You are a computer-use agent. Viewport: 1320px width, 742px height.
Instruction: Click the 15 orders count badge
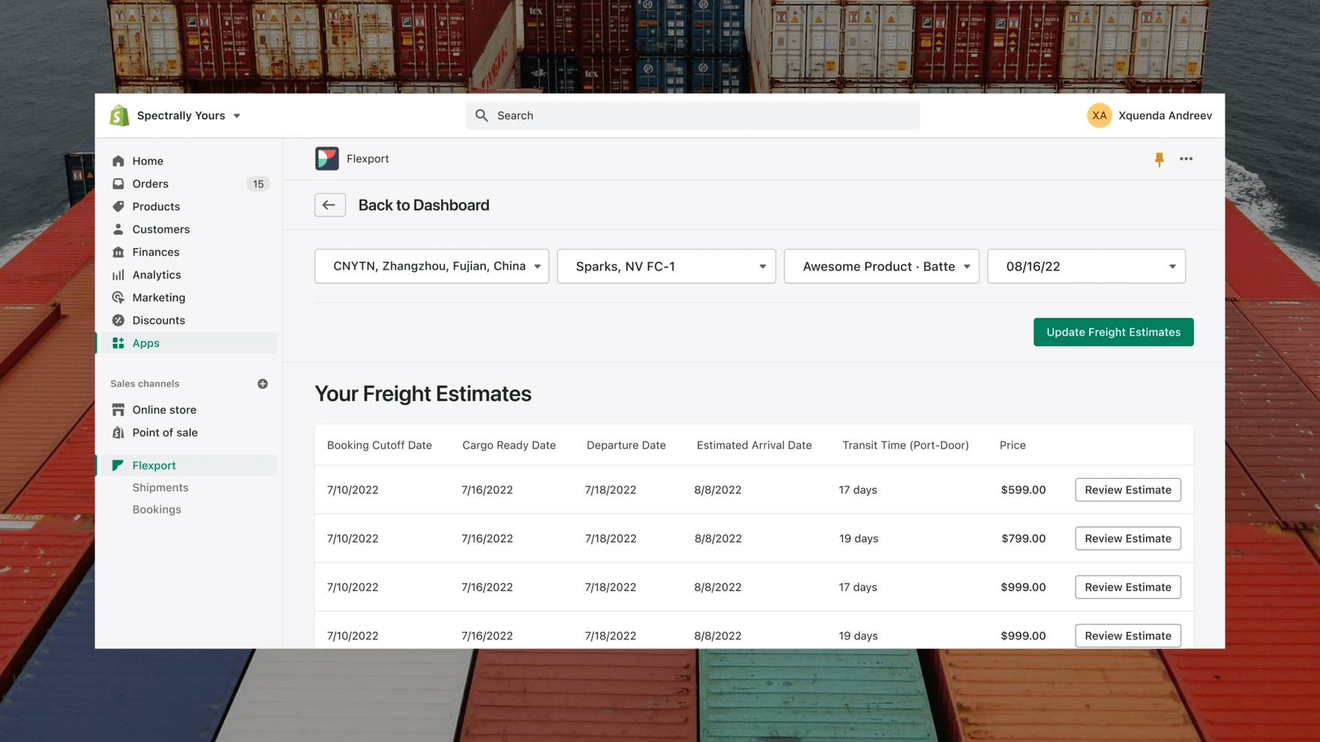tap(258, 184)
